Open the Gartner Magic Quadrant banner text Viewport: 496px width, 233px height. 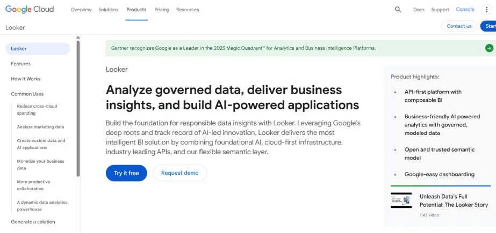[243, 48]
